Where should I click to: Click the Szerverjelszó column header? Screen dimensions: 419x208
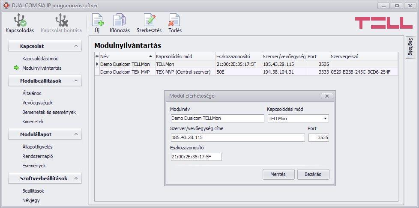(x=364, y=56)
